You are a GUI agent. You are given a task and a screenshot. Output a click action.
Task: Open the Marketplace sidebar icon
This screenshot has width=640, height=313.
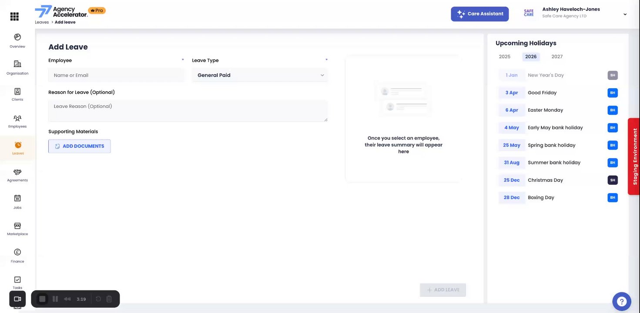tap(17, 226)
